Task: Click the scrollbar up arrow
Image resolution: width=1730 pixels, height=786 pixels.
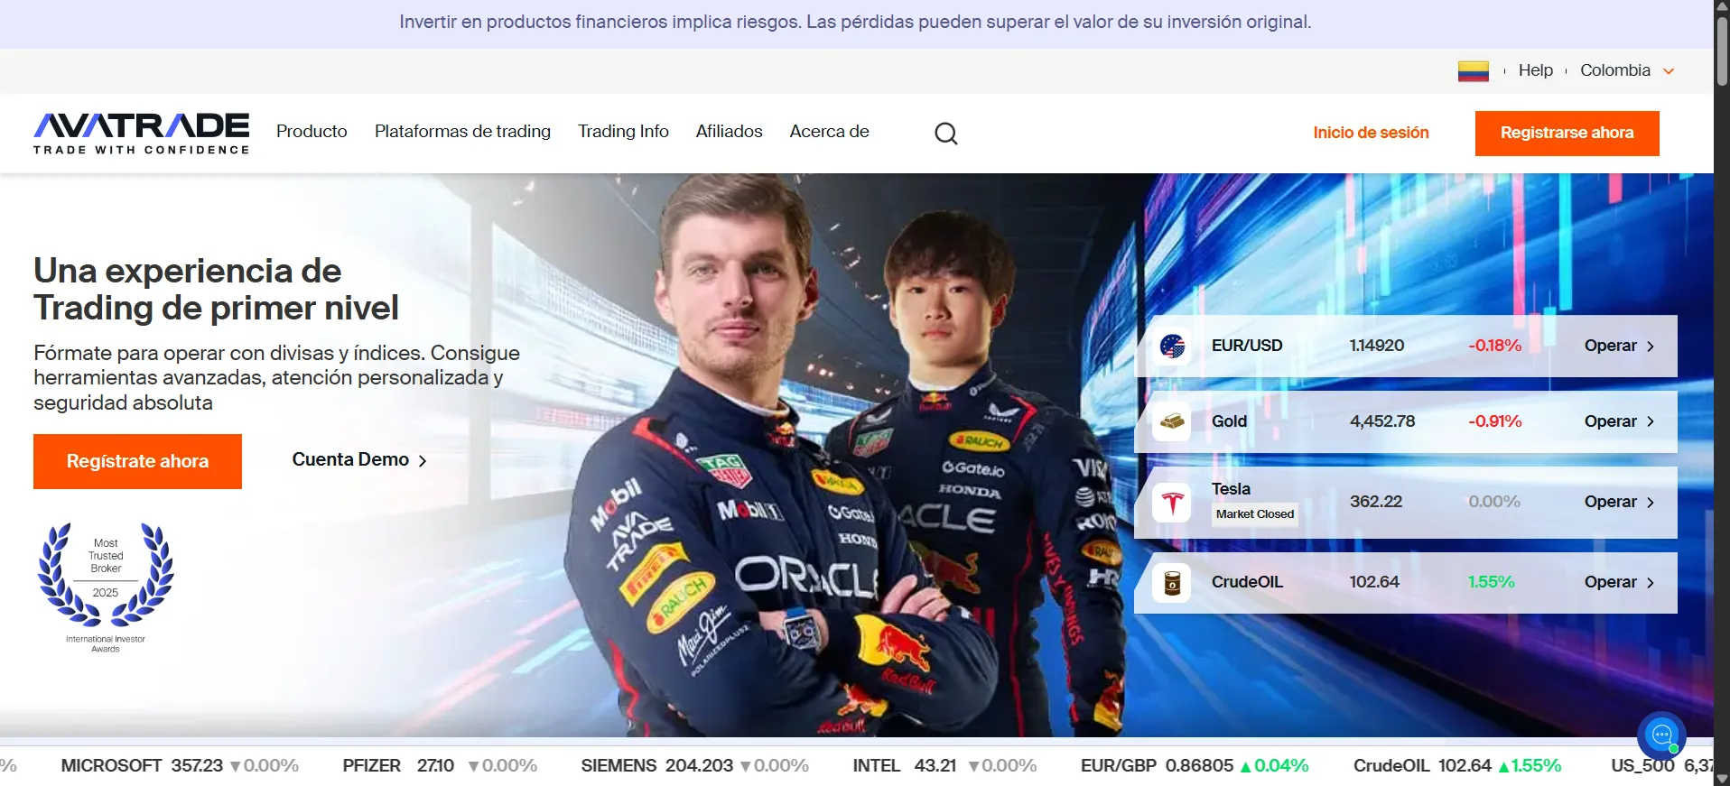Action: [x=1722, y=7]
